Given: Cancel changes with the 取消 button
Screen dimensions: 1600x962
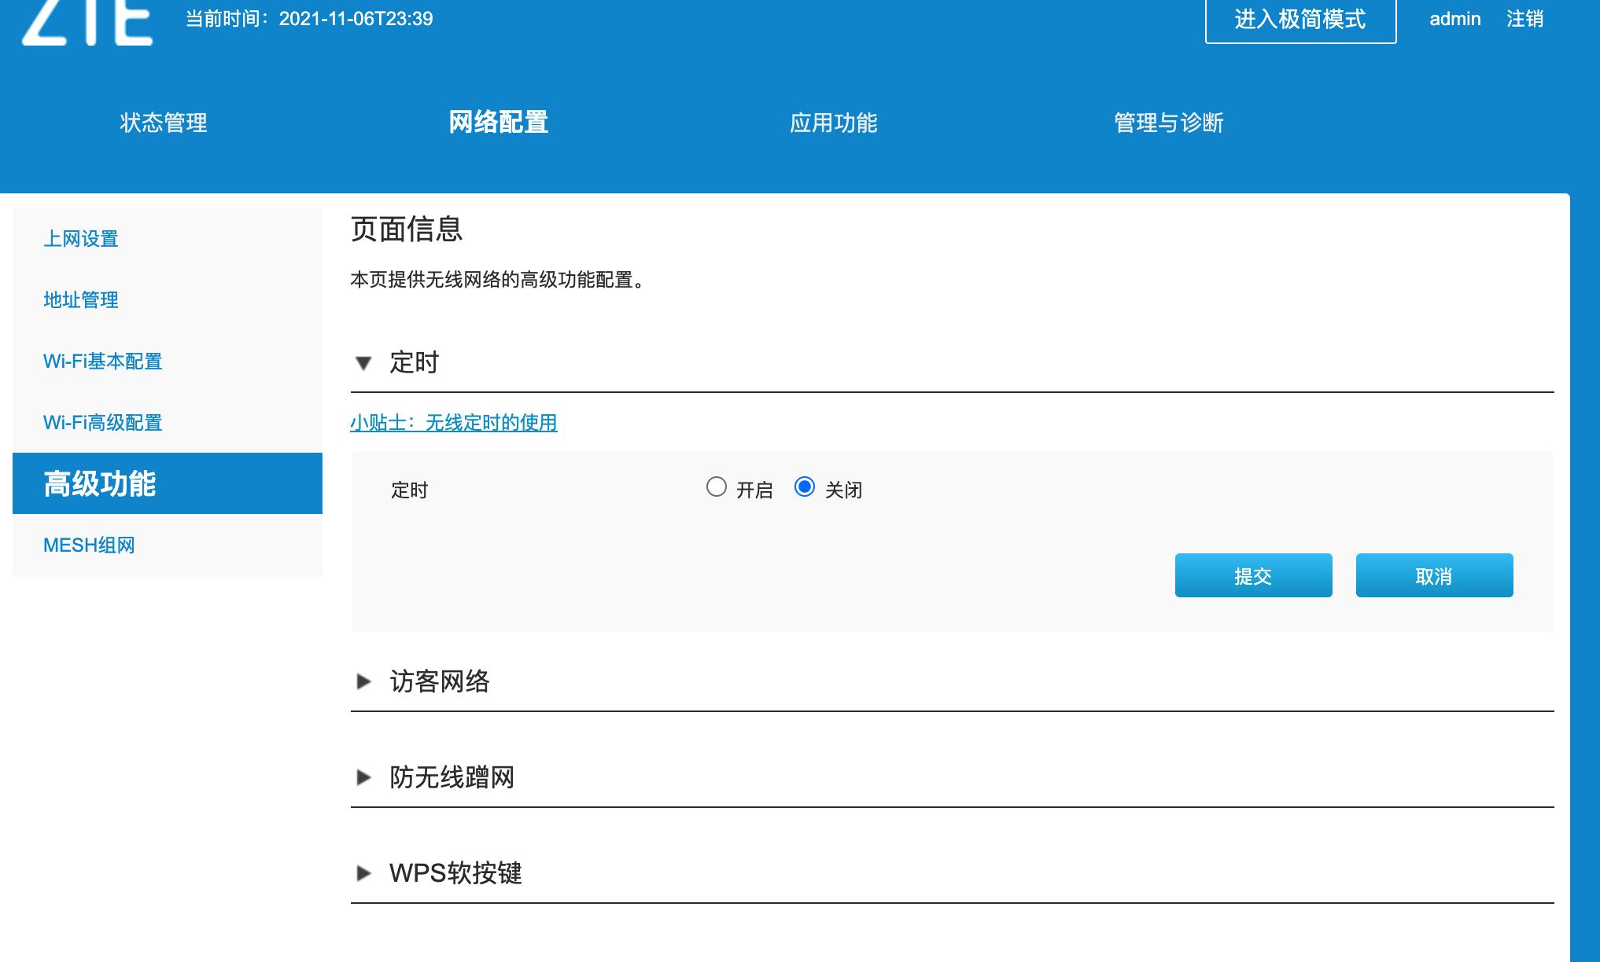Looking at the screenshot, I should coord(1433,575).
